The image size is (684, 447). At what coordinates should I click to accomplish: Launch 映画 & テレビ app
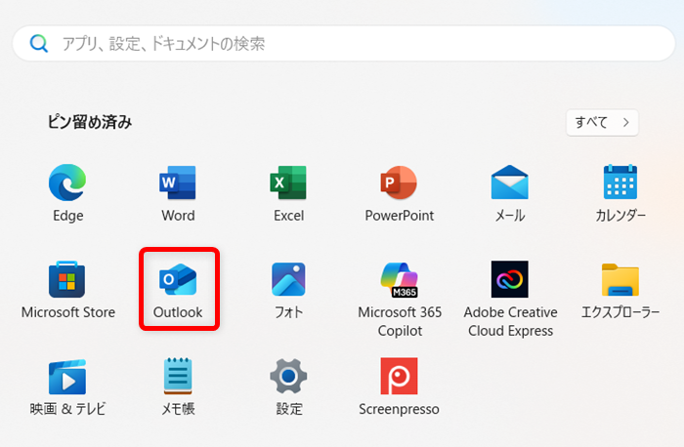(x=67, y=377)
